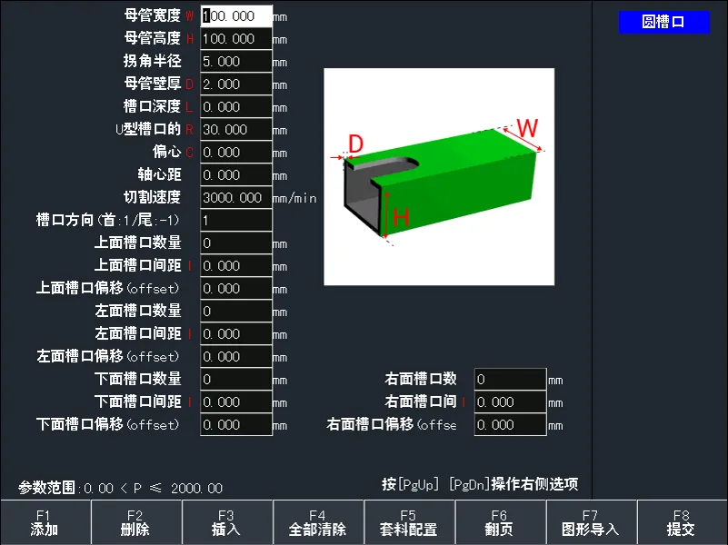
Task: Edit the 右面槽口间 value field
Action: [x=510, y=402]
